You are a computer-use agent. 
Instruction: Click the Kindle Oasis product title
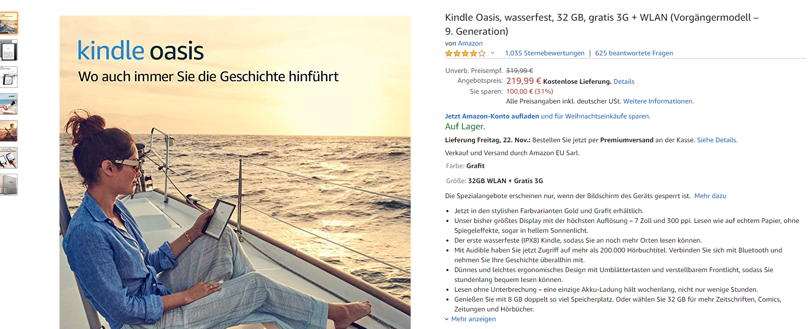602,24
